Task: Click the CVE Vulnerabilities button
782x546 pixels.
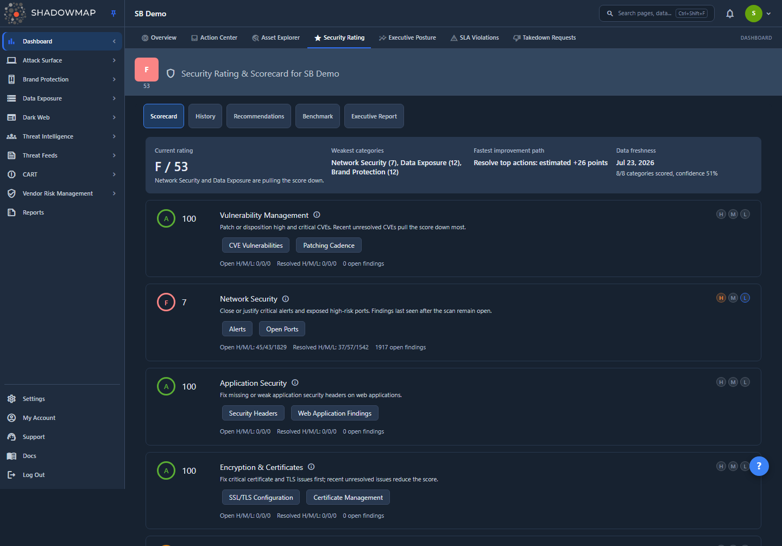Action: (x=256, y=246)
